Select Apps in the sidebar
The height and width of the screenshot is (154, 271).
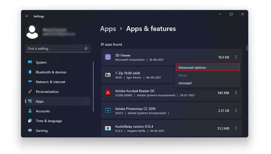58,101
